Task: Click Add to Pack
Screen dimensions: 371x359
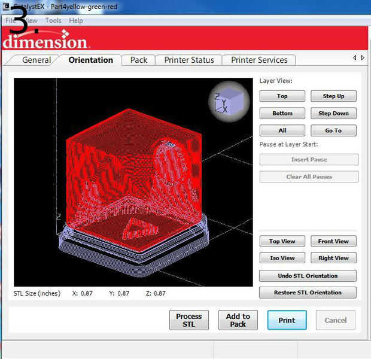Action: (x=238, y=320)
